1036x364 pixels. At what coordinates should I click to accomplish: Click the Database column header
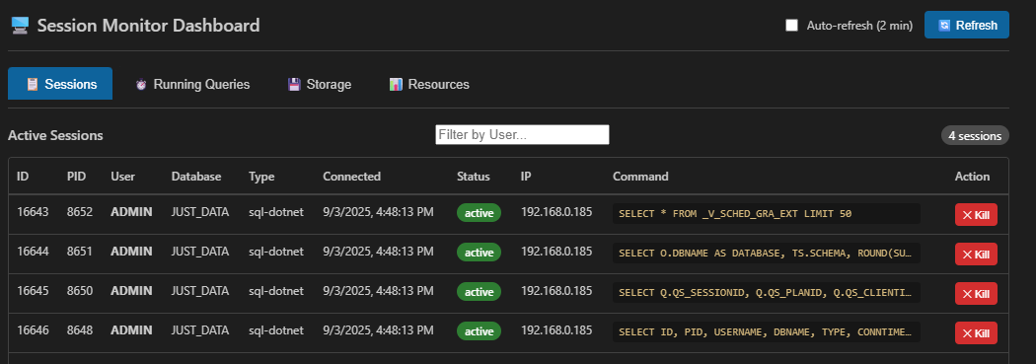coord(196,177)
